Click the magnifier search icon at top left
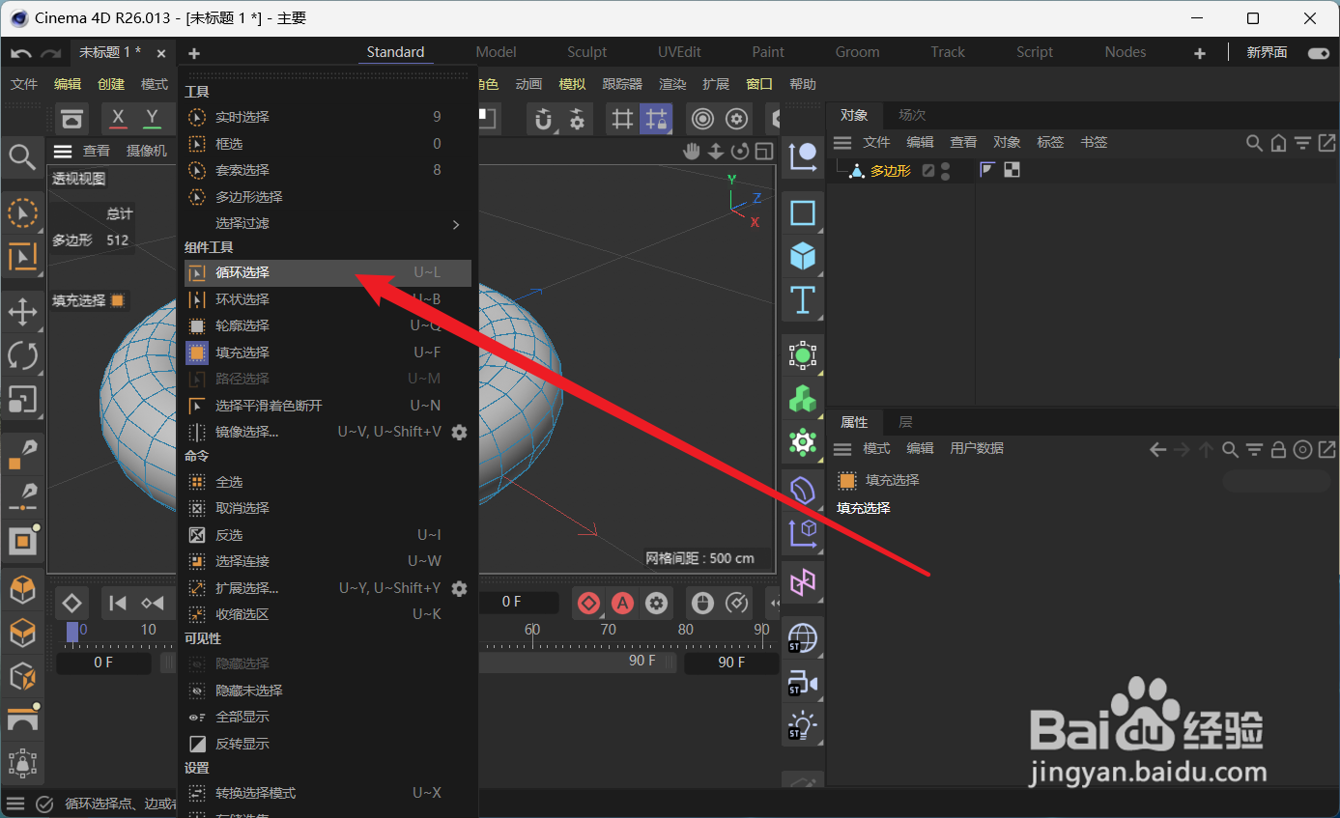Viewport: 1340px width, 818px height. coord(21,156)
